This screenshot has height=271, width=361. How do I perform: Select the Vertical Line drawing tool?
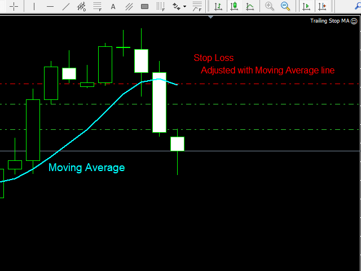click(34, 6)
